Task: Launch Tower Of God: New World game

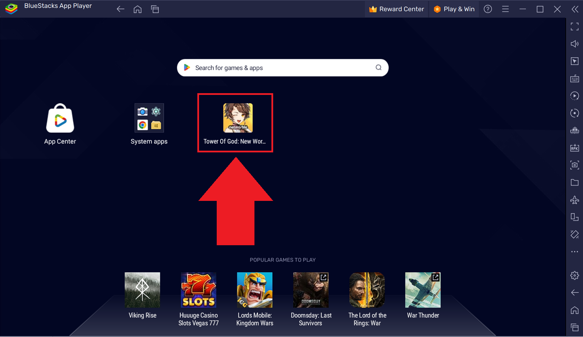Action: [x=237, y=118]
